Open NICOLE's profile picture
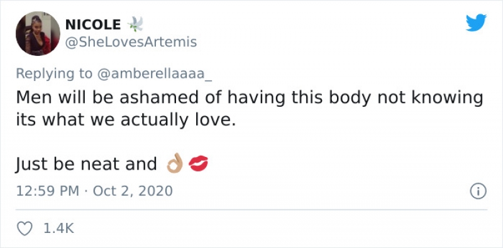This screenshot has width=503, height=248. click(38, 33)
